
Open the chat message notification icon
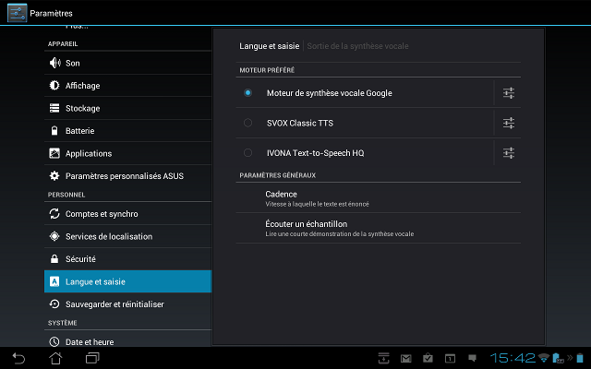[x=472, y=358]
